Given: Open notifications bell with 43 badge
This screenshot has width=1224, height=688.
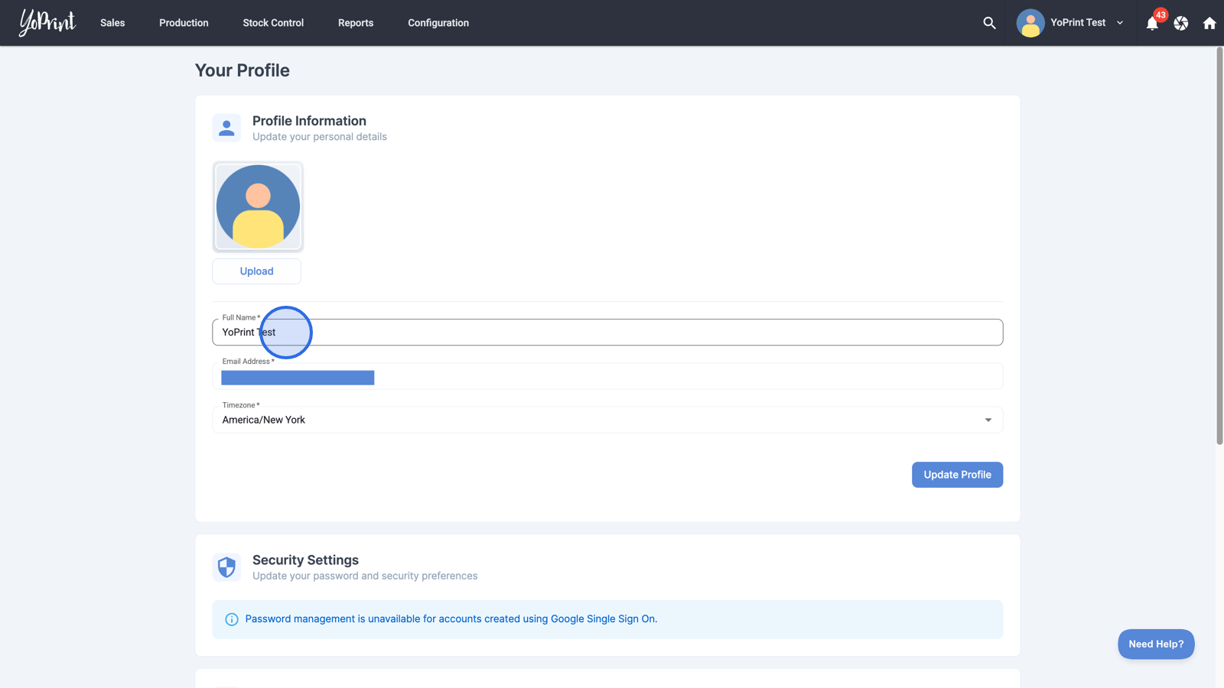Looking at the screenshot, I should click(x=1153, y=23).
